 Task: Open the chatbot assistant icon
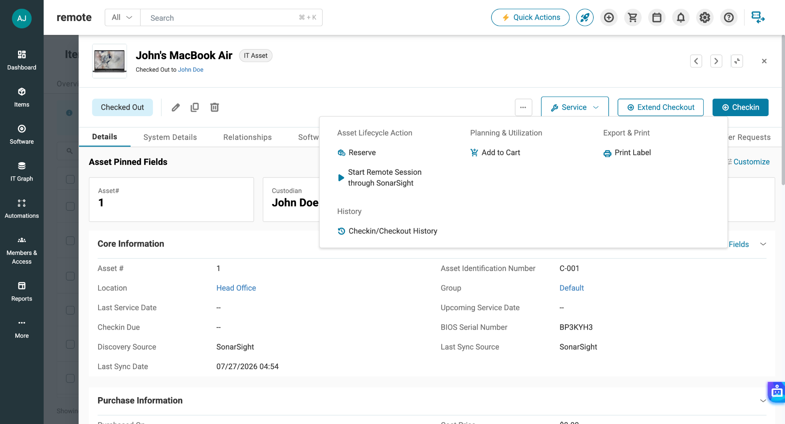pos(777,392)
